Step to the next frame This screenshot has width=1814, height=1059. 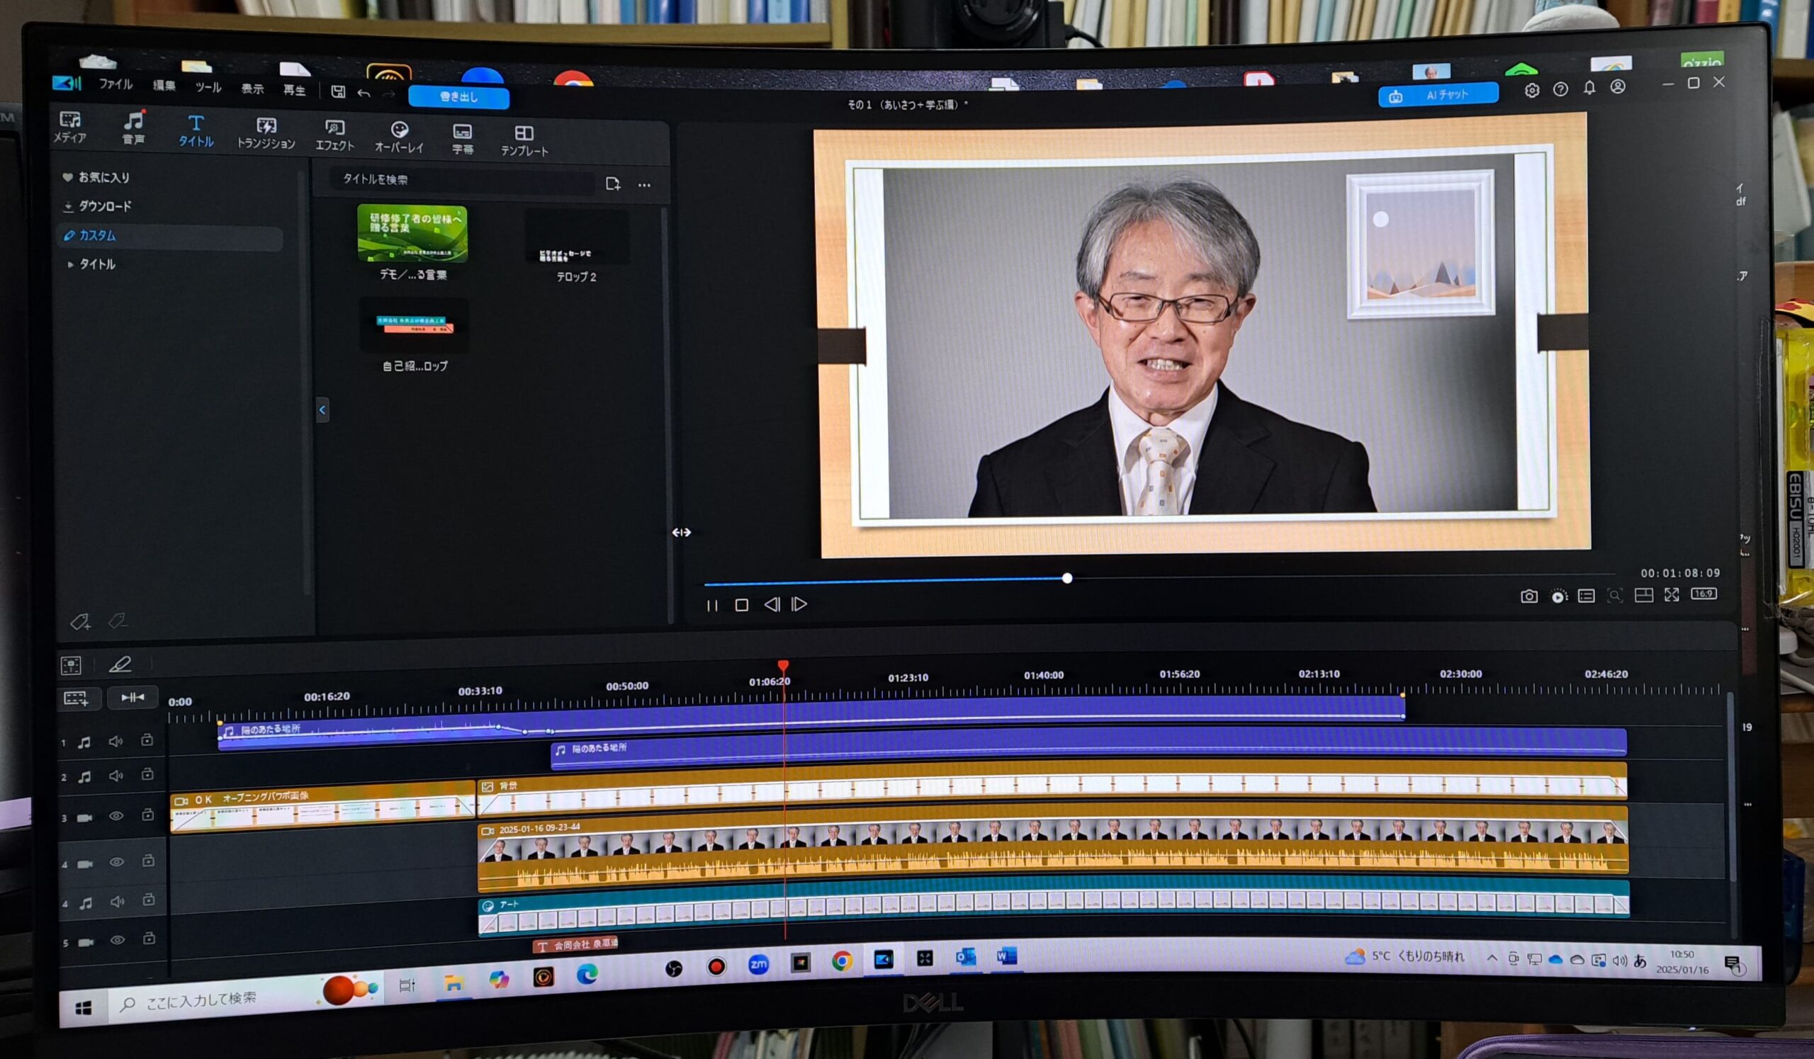(x=799, y=604)
